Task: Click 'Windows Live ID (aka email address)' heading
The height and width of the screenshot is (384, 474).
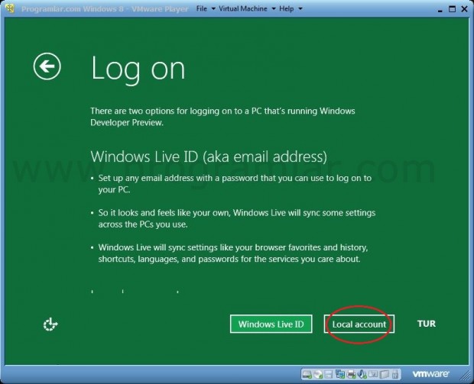Action: (x=209, y=157)
